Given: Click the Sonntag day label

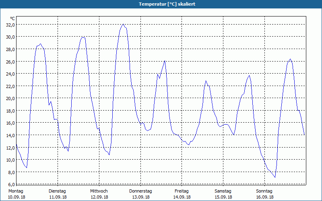Looking at the screenshot, I should pyautogui.click(x=264, y=191).
